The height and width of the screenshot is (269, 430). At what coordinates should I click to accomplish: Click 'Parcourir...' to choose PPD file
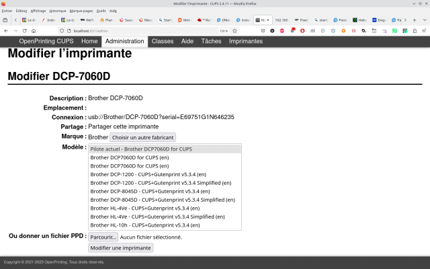coord(103,237)
